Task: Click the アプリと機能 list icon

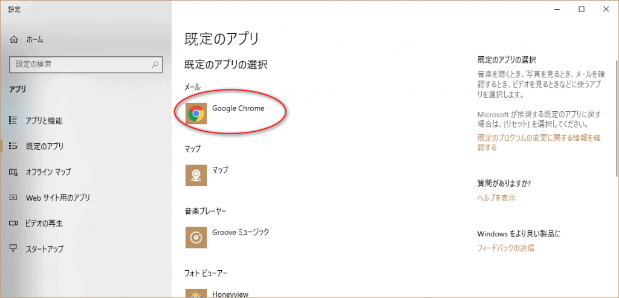Action: (x=14, y=120)
